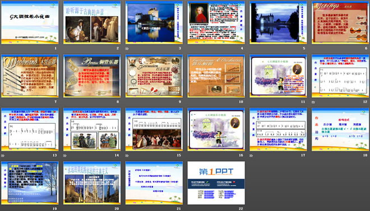This screenshot has width=370, height=211.
Task: Select slide 2 with two classical paintings
Action: (x=92, y=22)
